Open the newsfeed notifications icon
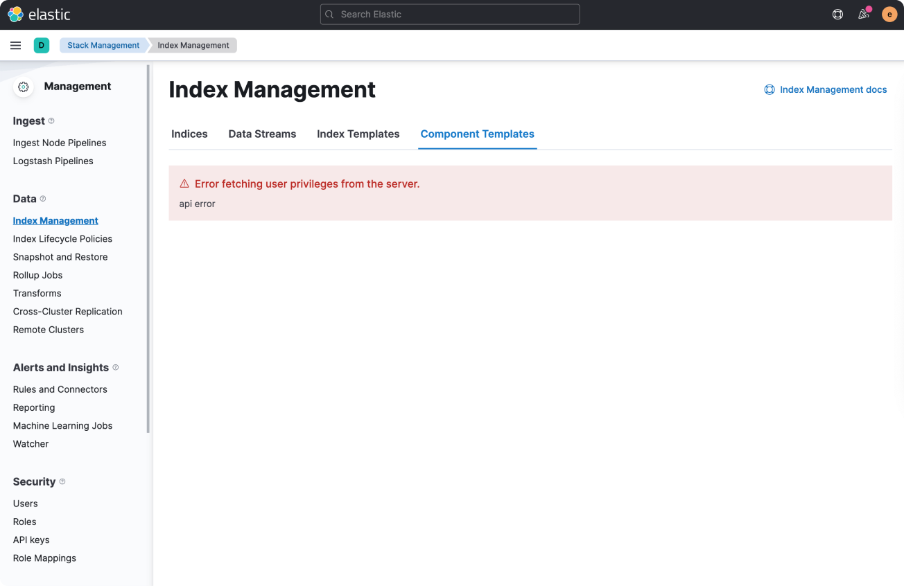 (x=863, y=14)
